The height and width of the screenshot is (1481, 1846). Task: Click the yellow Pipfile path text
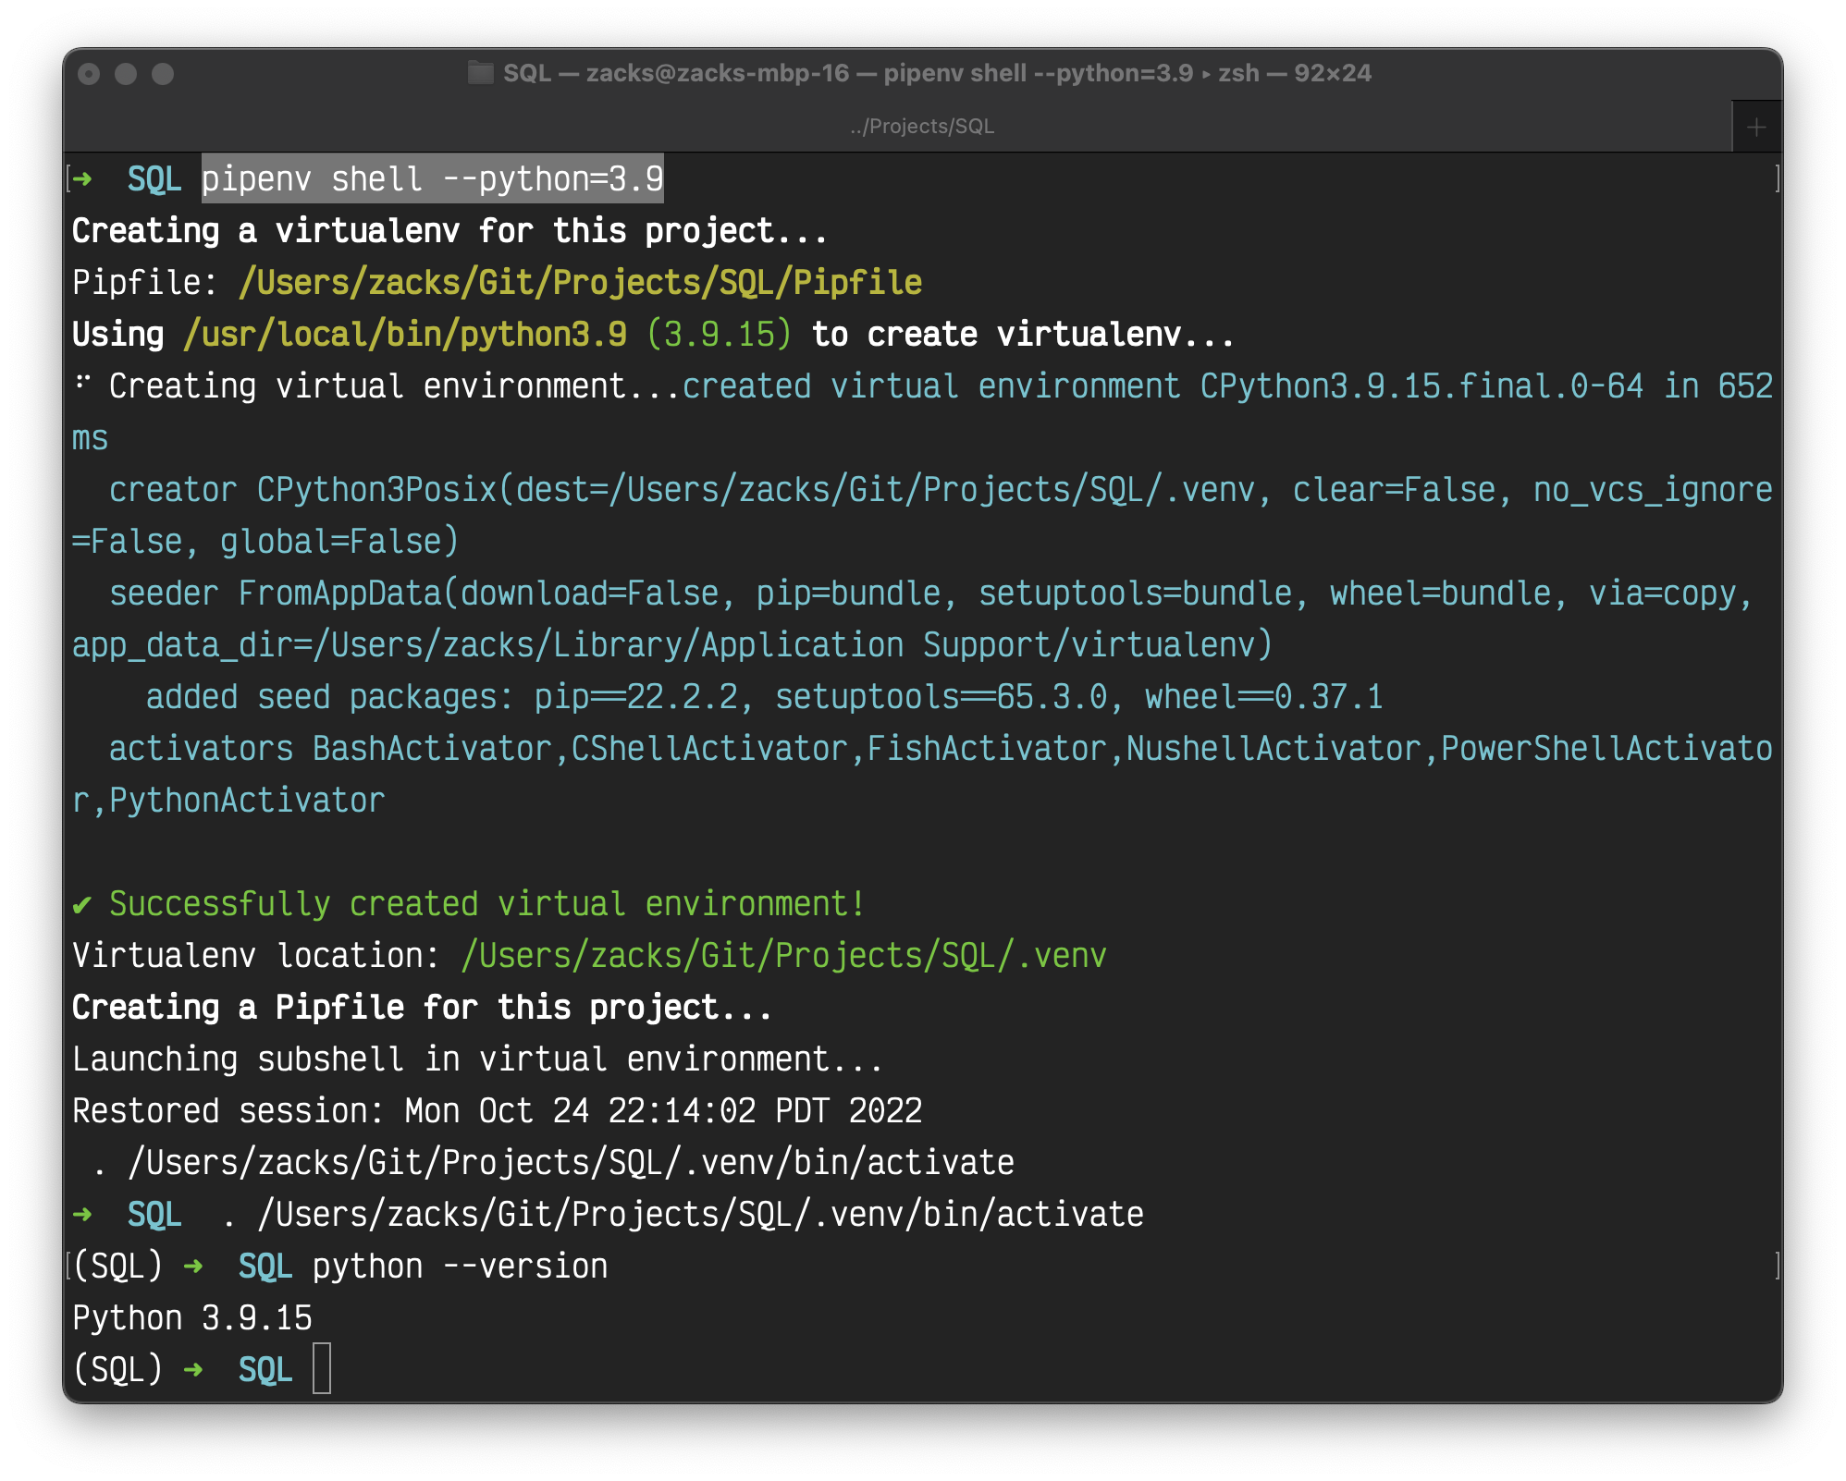[580, 282]
